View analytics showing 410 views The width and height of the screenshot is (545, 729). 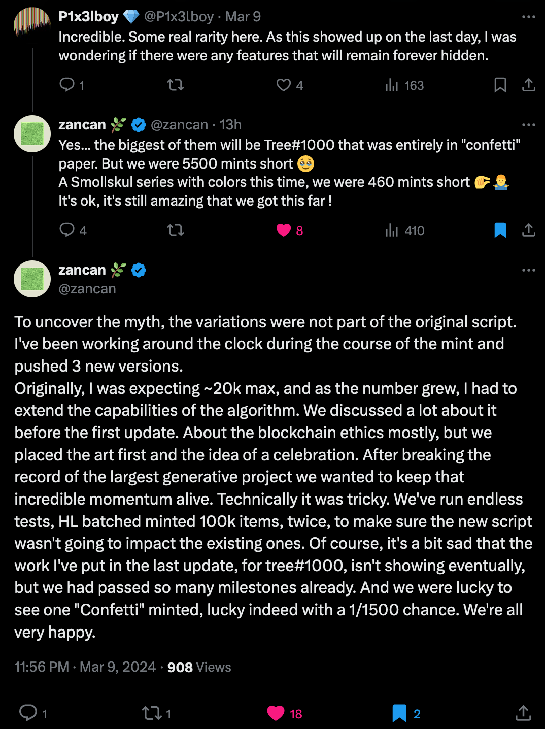coord(404,231)
